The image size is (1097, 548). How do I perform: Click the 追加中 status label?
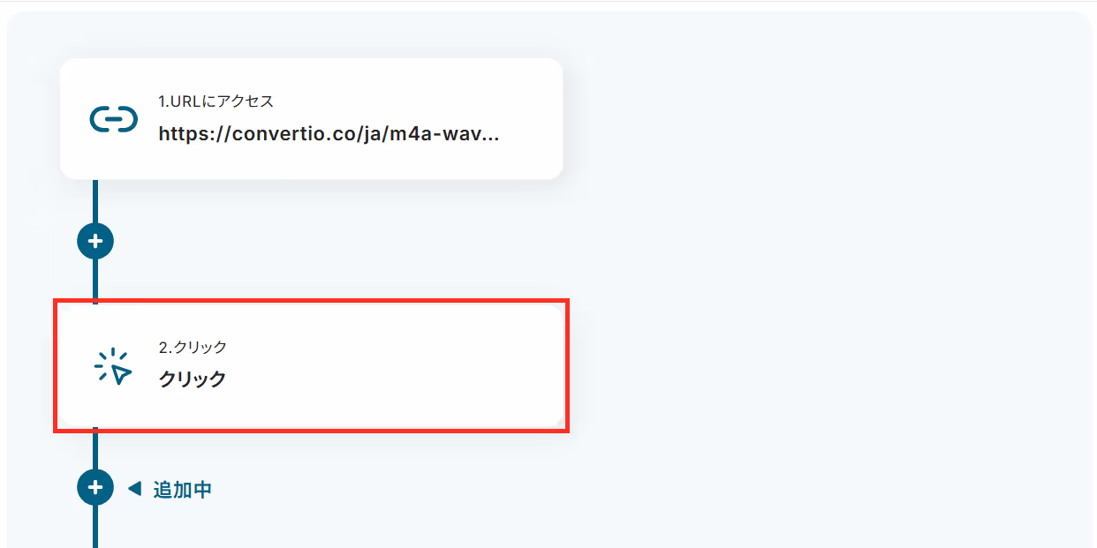click(183, 489)
